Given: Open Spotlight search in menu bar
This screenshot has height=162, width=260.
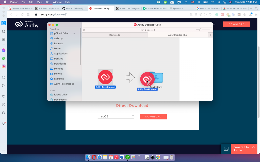Looking at the screenshot, I should 219,2.
